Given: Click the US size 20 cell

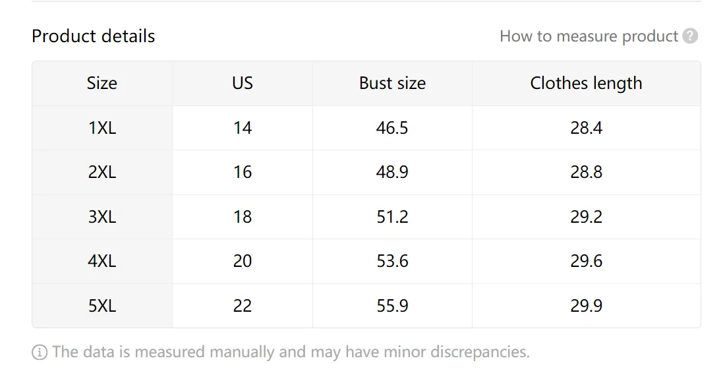Looking at the screenshot, I should coord(243,261).
